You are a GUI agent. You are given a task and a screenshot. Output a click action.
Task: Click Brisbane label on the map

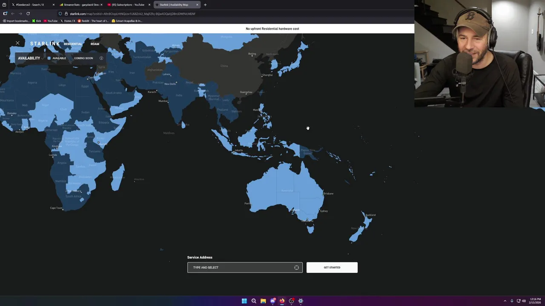click(328, 193)
